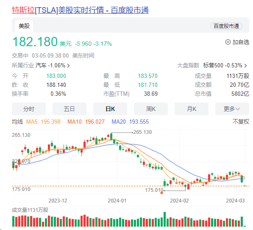This screenshot has height=230, width=253.
Task: Click the 最低 value 181.710
Action: (x=148, y=85)
